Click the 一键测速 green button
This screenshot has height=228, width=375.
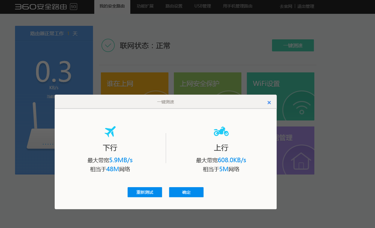pos(293,46)
